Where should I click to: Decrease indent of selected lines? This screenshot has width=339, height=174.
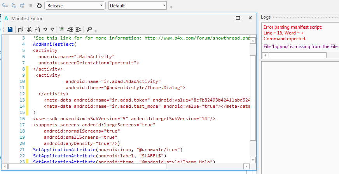(x=70, y=29)
